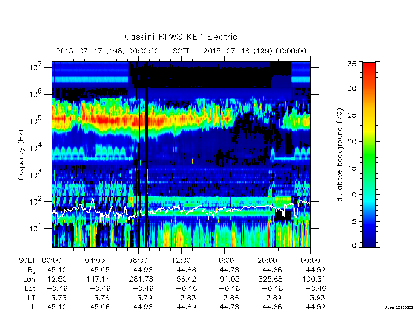The image size is (414, 310).
Task: Click the Lon value 191.05
Action: tap(227, 279)
